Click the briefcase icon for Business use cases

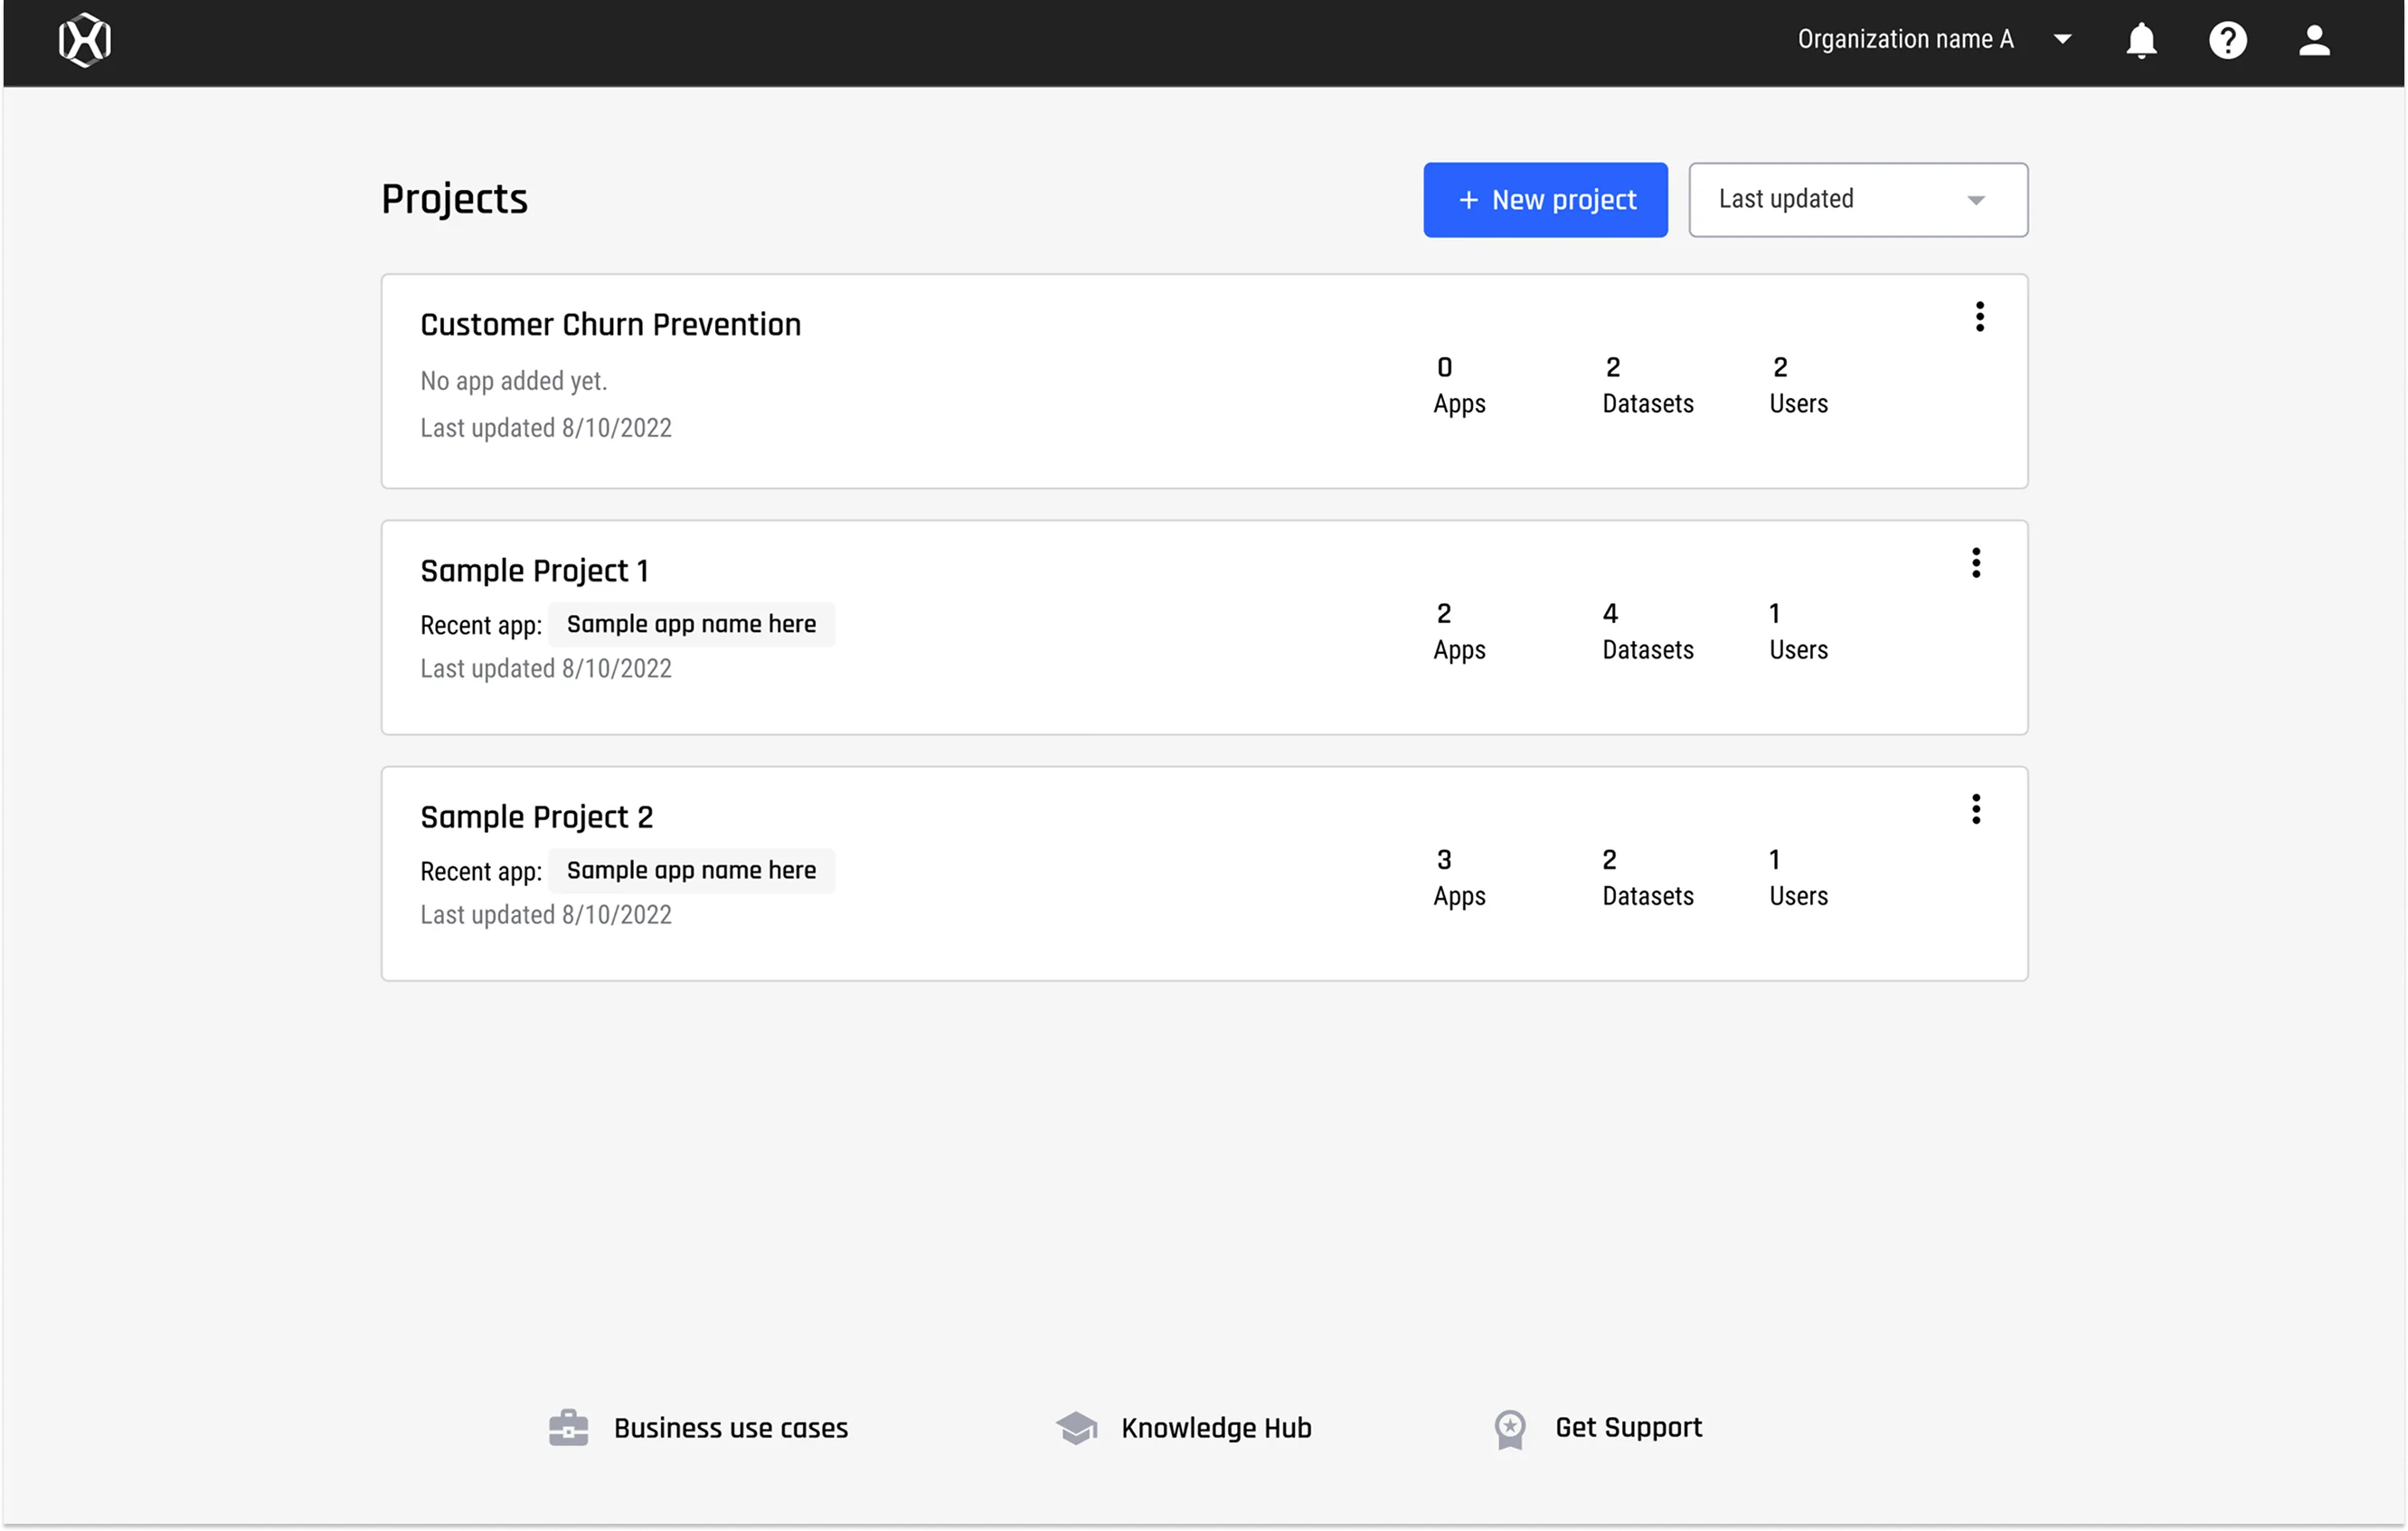coord(568,1428)
